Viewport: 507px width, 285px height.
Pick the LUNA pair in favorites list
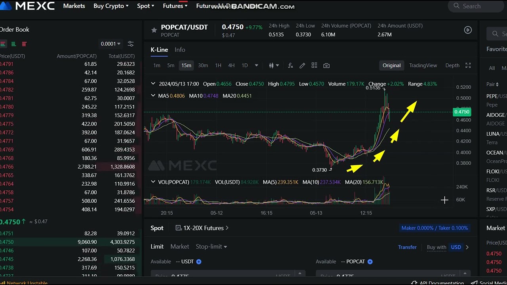point(497,138)
